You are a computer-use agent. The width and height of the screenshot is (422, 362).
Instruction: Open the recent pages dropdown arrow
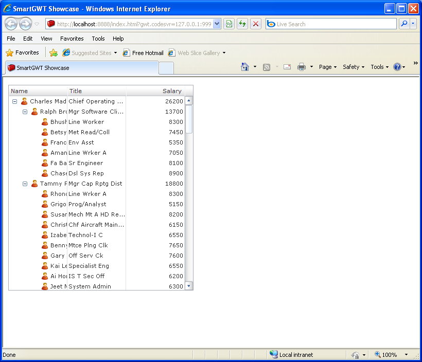point(37,24)
